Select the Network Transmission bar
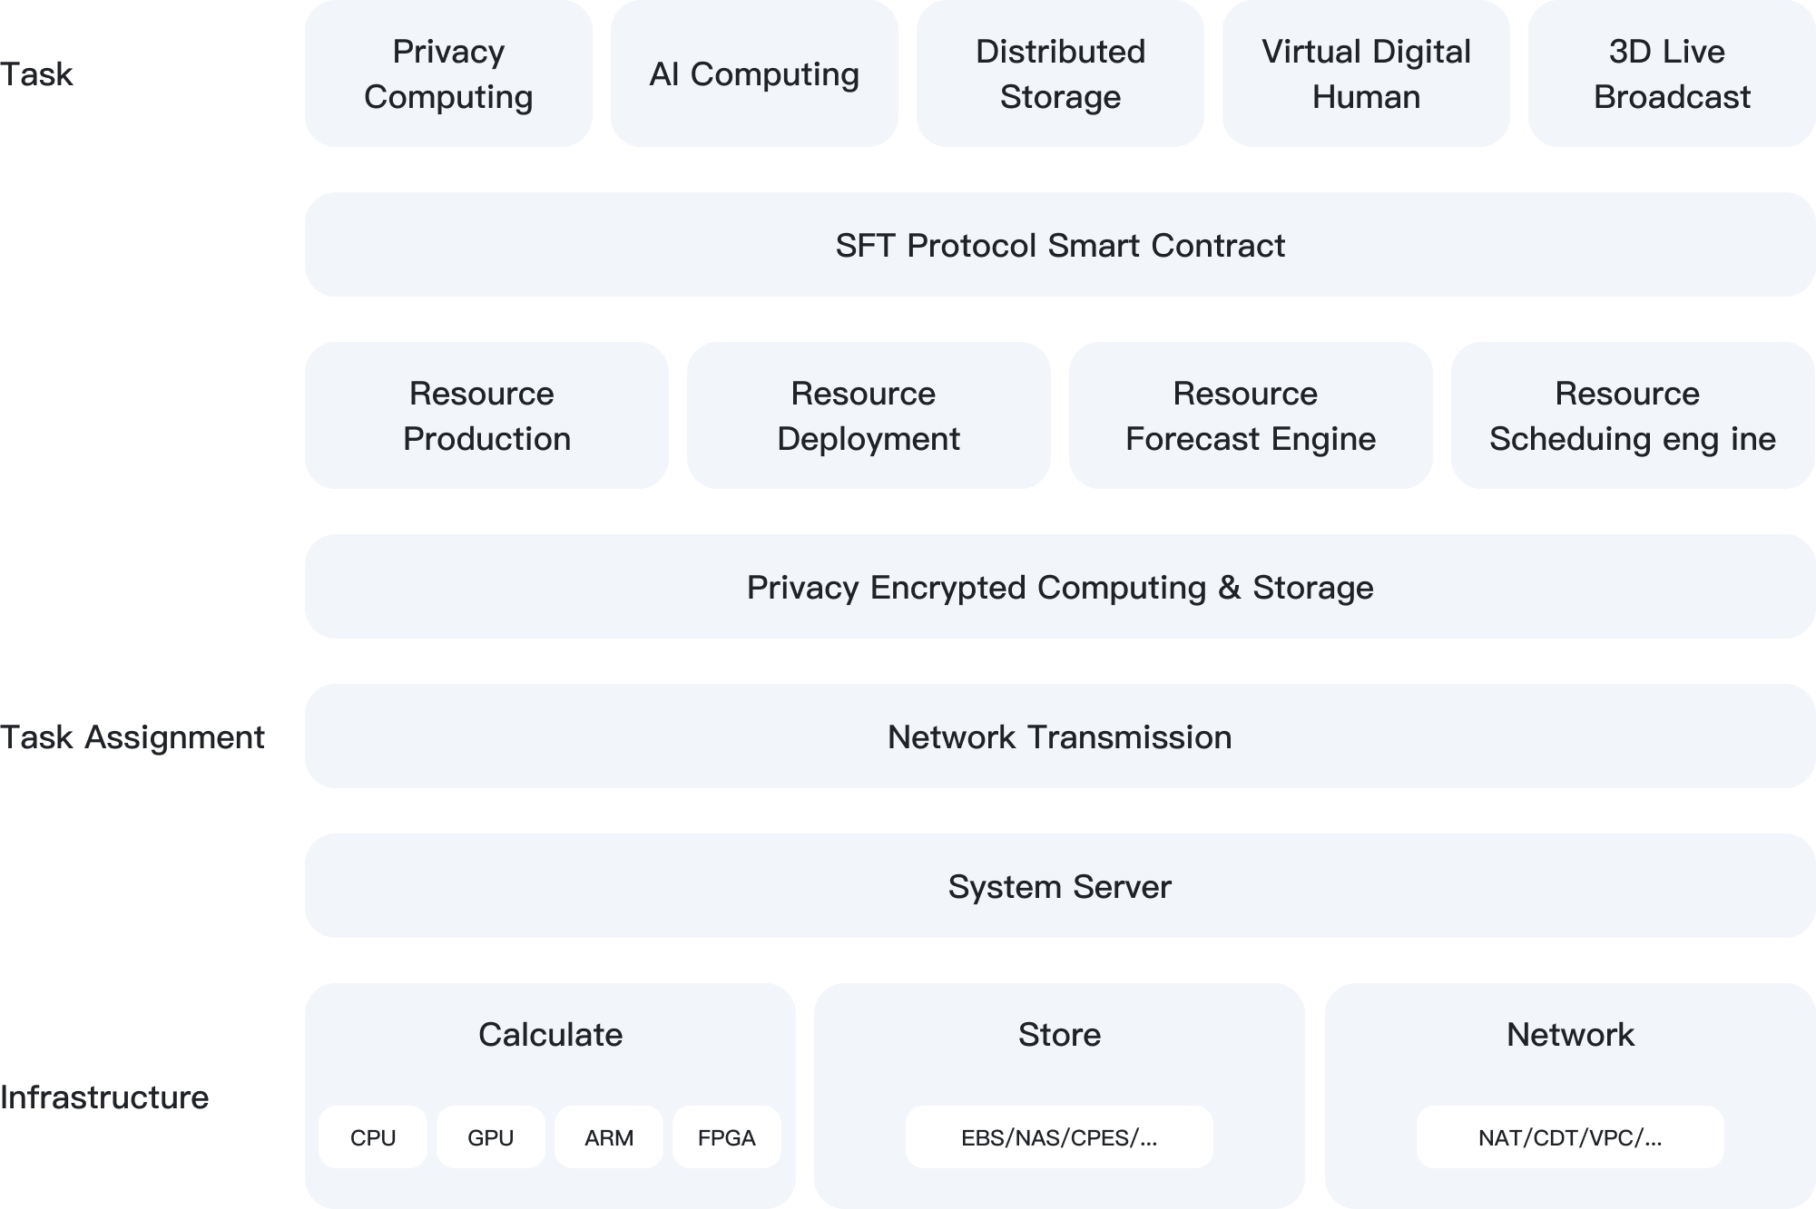This screenshot has height=1209, width=1816. tap(1060, 736)
